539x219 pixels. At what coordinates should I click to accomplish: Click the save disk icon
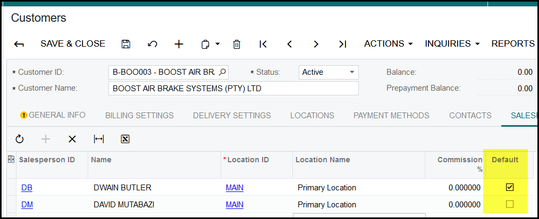[126, 44]
